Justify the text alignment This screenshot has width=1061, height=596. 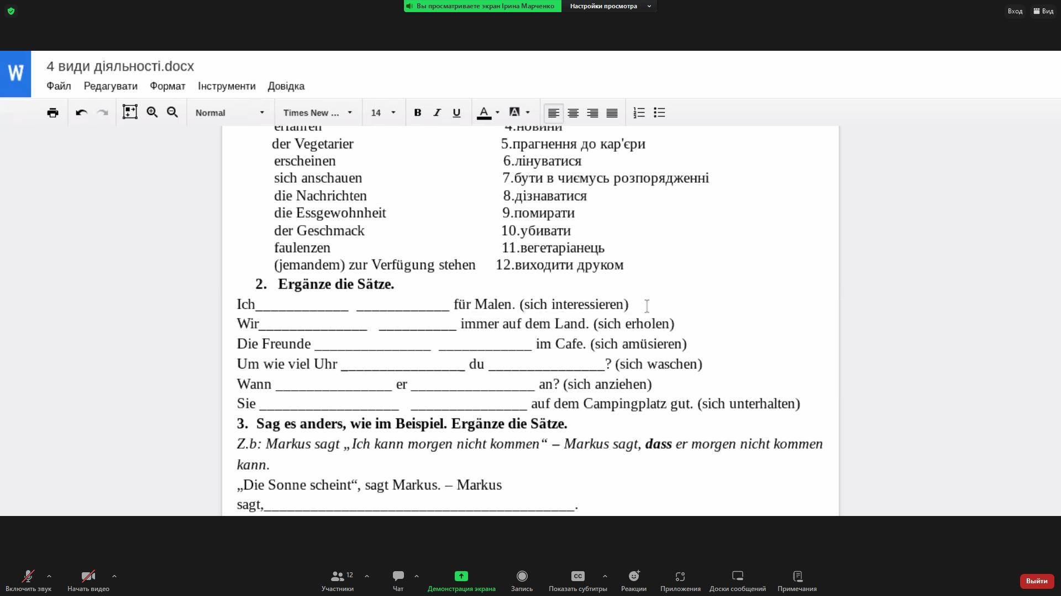pyautogui.click(x=612, y=113)
